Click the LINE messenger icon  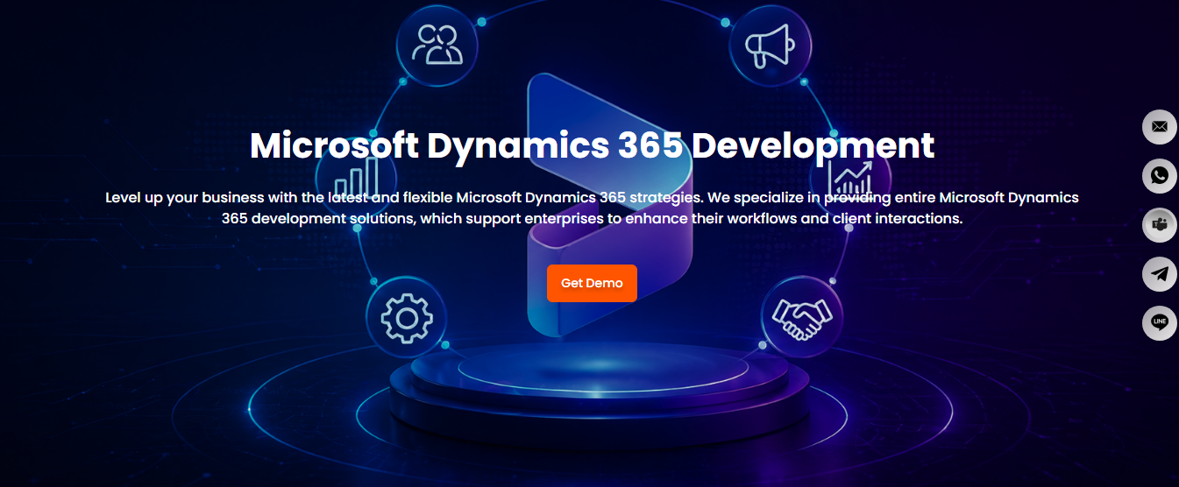pos(1160,323)
